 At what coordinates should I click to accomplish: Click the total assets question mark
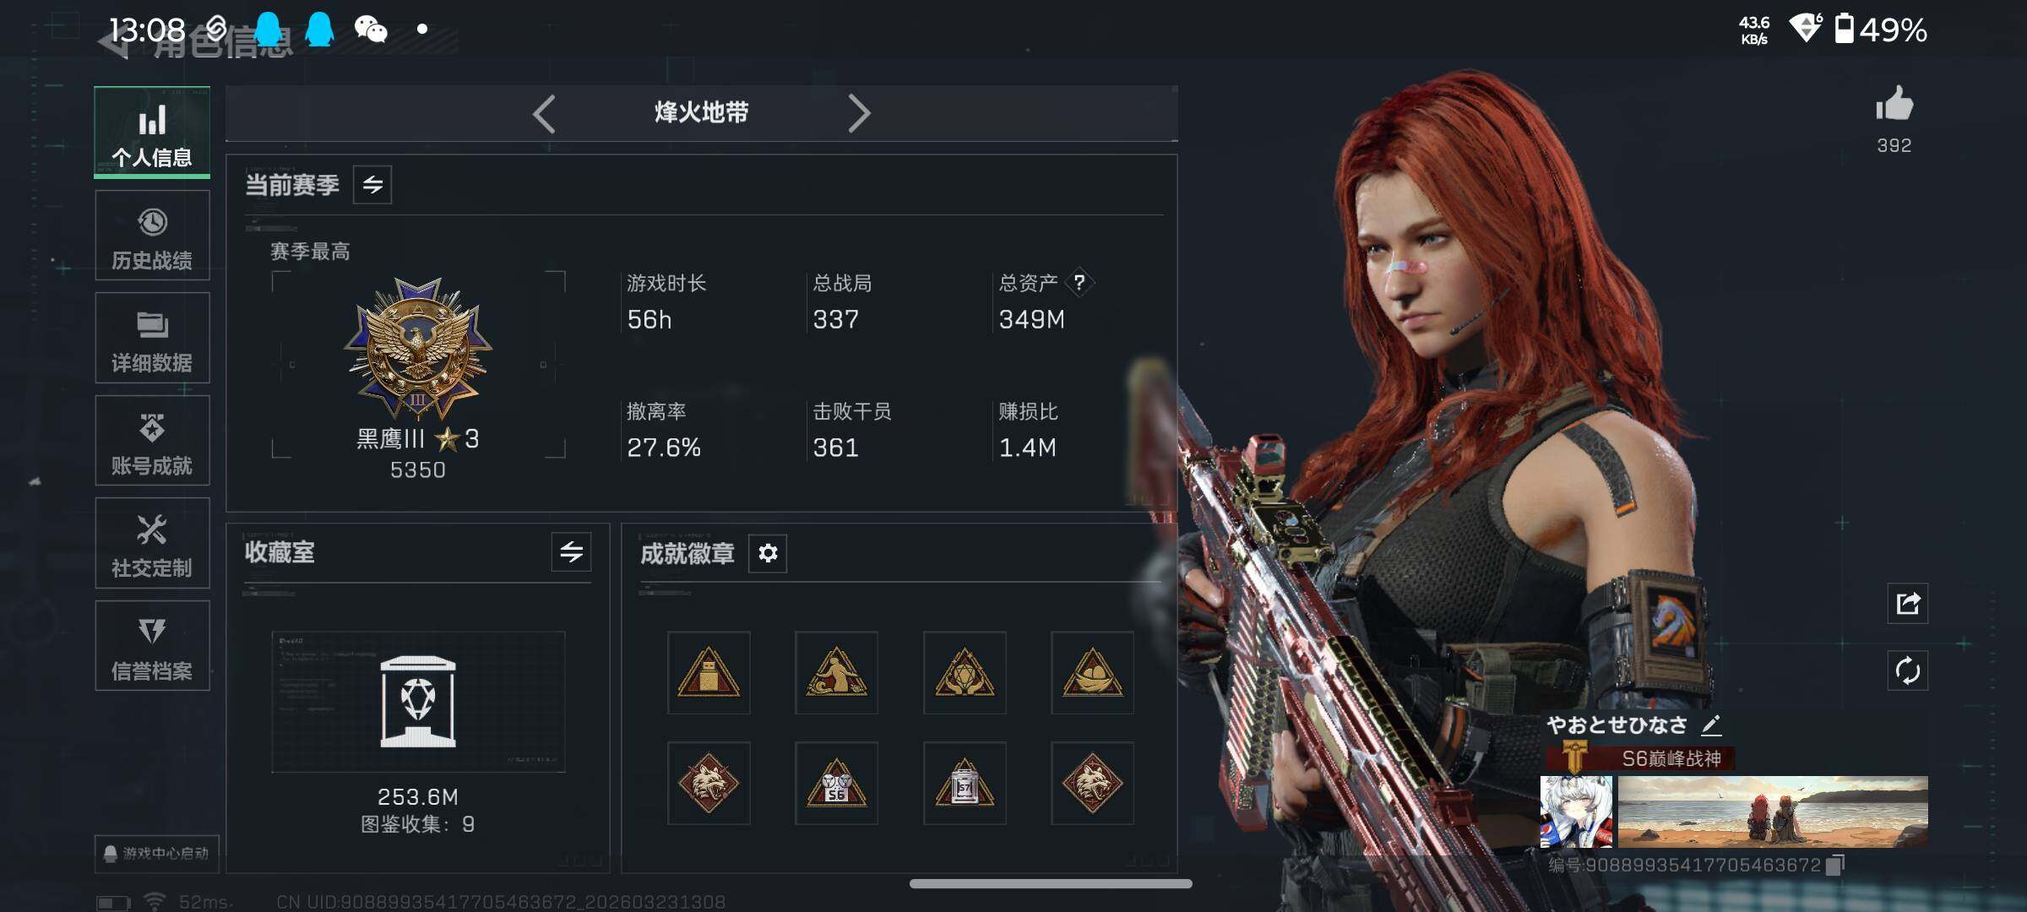(x=1079, y=282)
